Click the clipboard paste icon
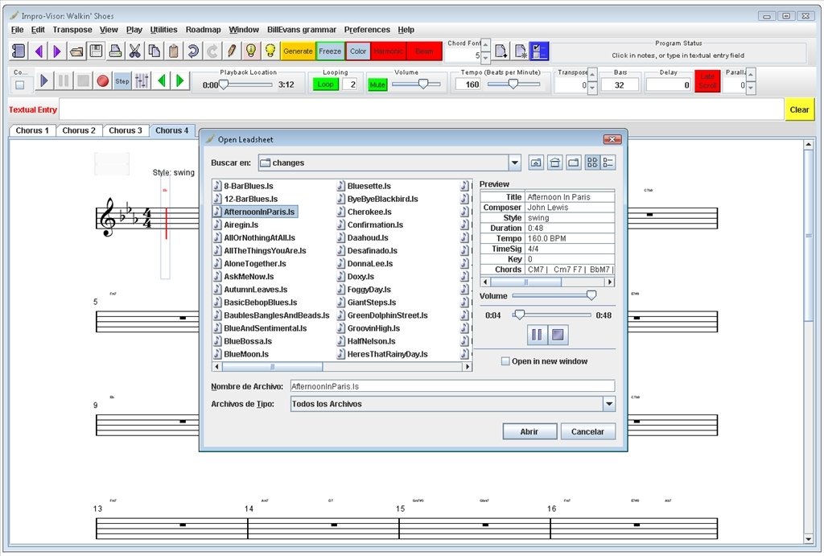The image size is (824, 556). point(174,51)
